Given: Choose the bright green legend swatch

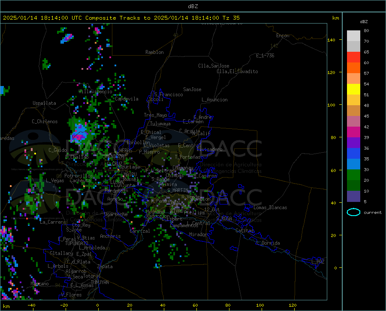Looking at the screenshot, I should tap(353, 175).
